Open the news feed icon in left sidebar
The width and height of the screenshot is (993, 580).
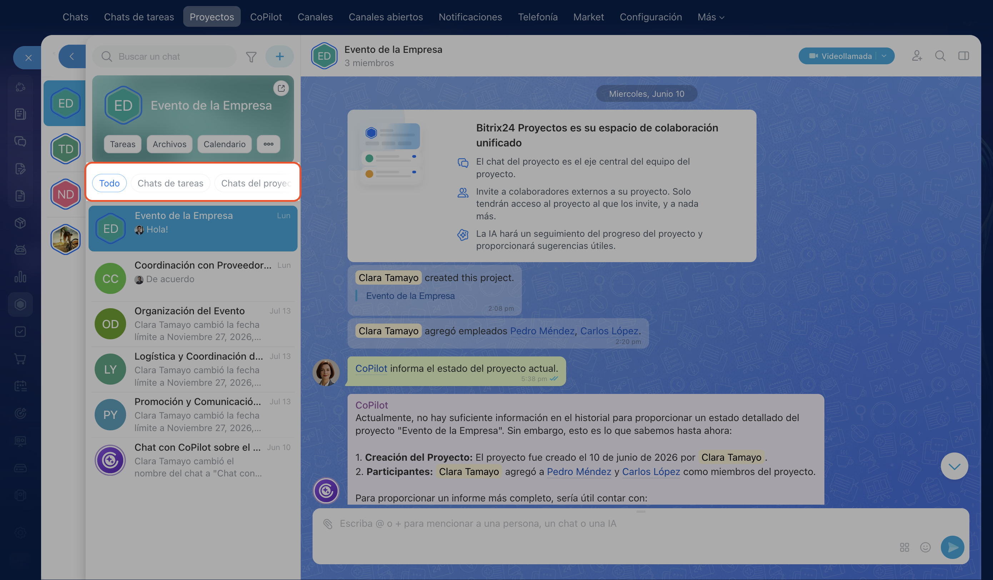20,114
